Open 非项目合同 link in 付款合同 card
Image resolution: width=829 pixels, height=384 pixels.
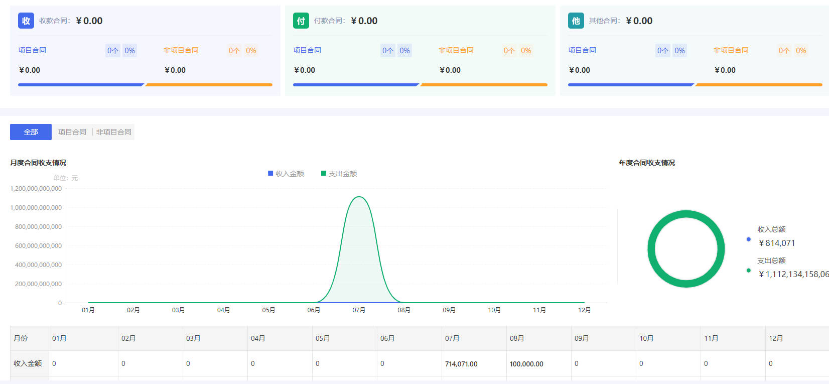456,50
